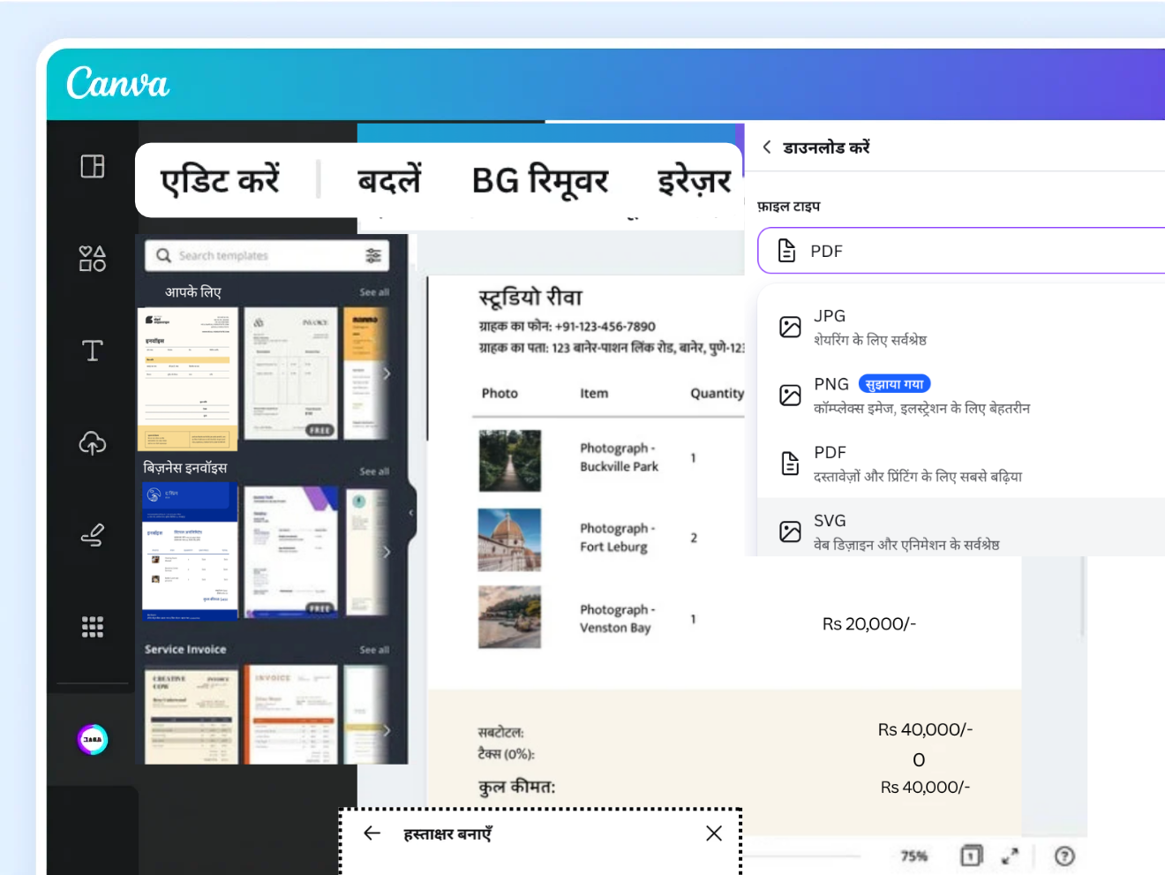Click the search magnifier icon
The image size is (1165, 875).
click(x=163, y=256)
